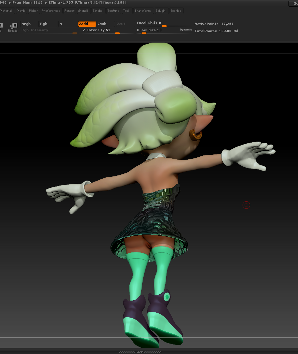Viewport: 298px width, 354px height.
Task: Open the Material menu
Action: point(6,11)
